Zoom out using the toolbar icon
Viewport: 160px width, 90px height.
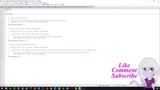pyautogui.click(x=33, y=4)
